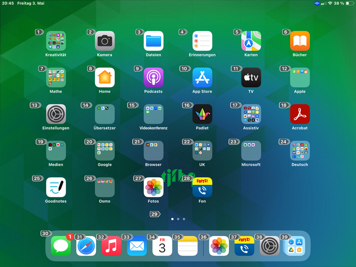
Task: Open the Apple folder
Action: (300, 77)
